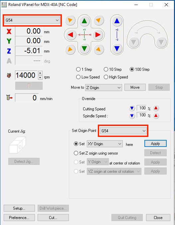Click the orange arrow at the pad's upper-left corner
Image resolution: width=175 pixels, height=225 pixels.
coord(70,20)
